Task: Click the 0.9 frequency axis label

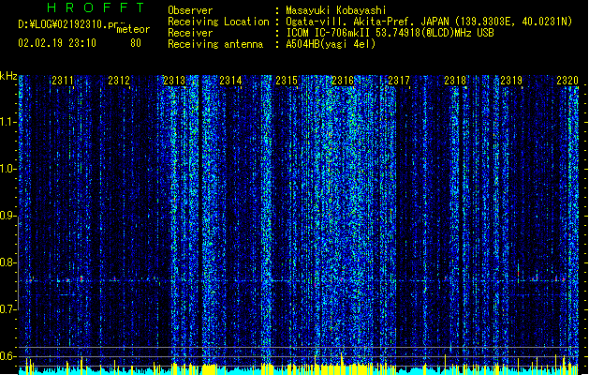Action: point(8,216)
